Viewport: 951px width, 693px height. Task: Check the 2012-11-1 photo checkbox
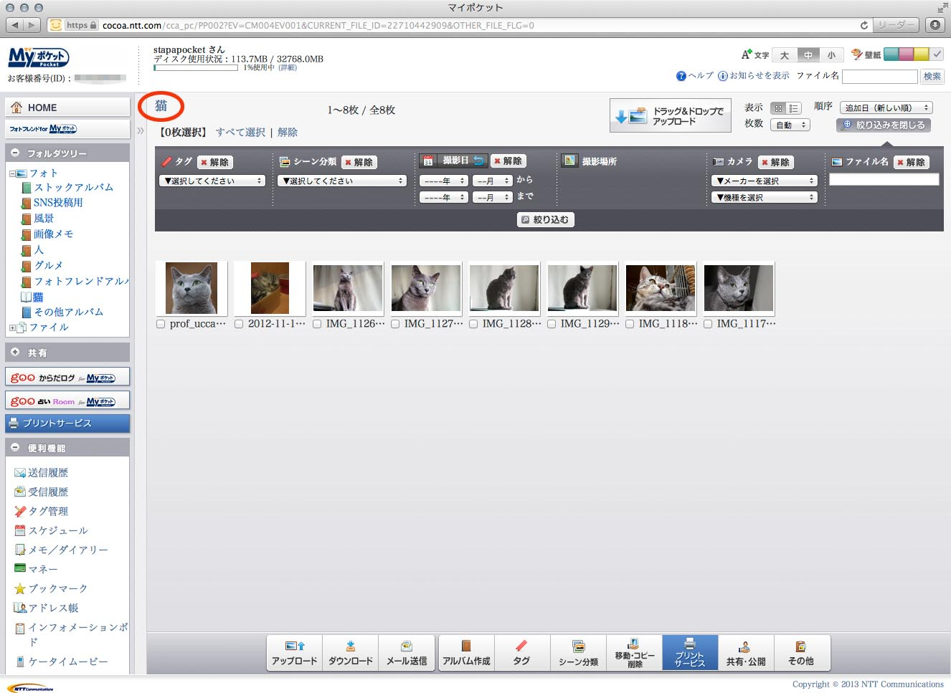click(x=240, y=324)
